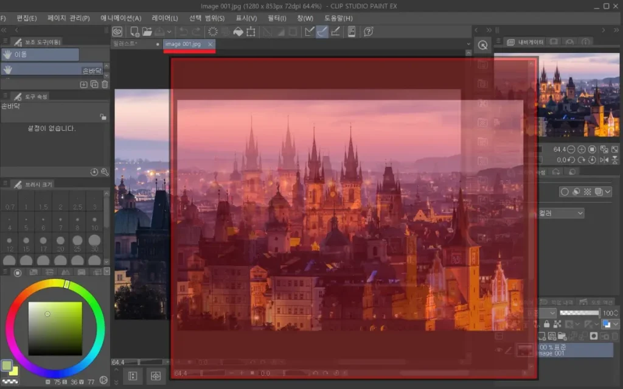The height and width of the screenshot is (389, 623).
Task: Click the Fill bucket icon in command bar
Action: point(238,31)
